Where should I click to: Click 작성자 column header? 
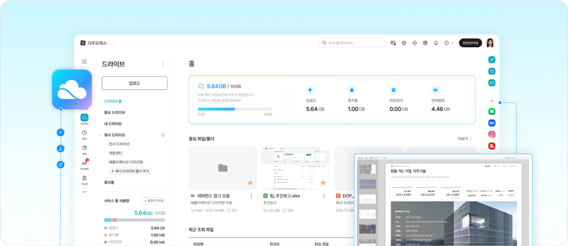pos(274,244)
